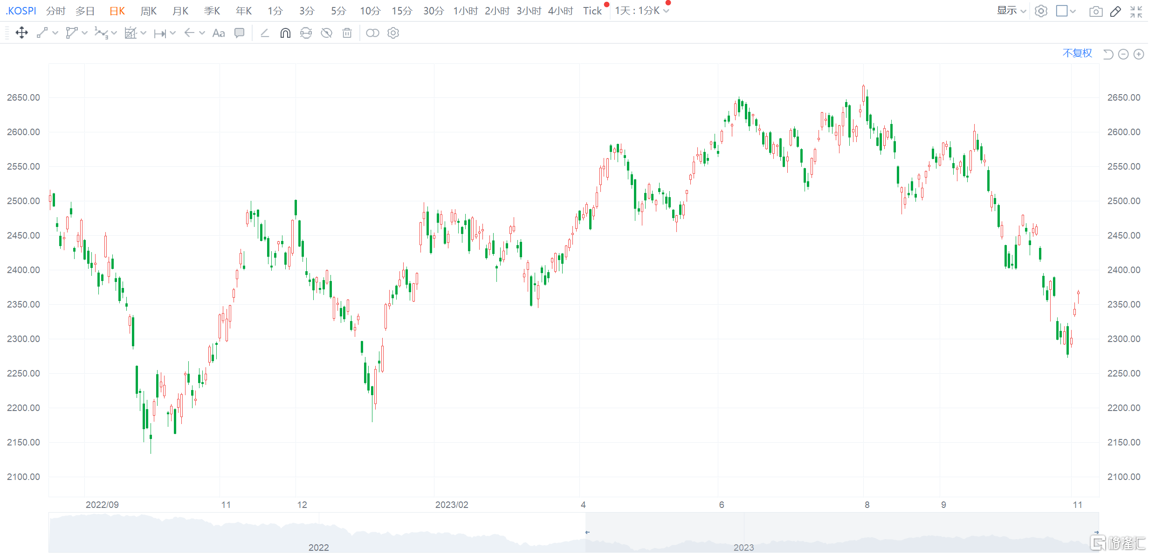
Task: Click the 2023/02 date axis label
Action: (x=452, y=505)
